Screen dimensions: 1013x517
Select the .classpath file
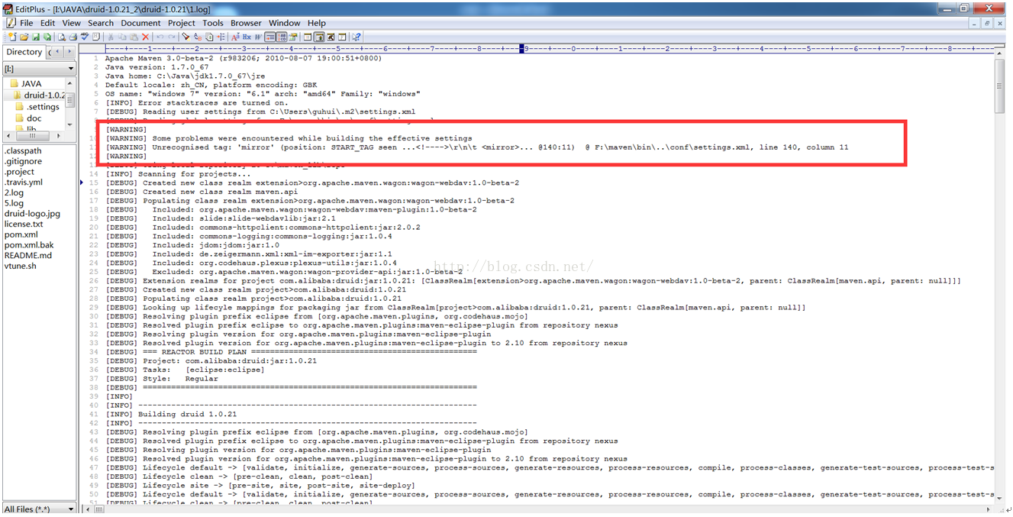pyautogui.click(x=23, y=151)
